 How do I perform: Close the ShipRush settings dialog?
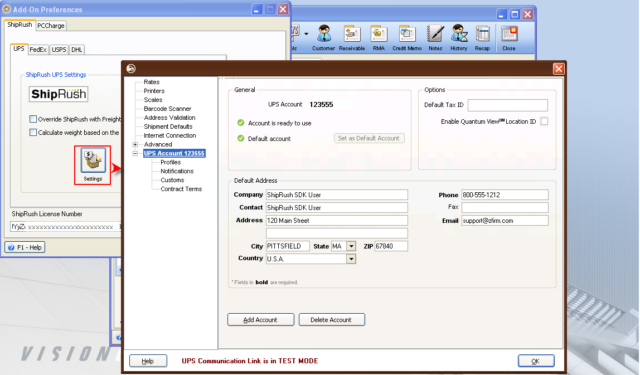(x=559, y=69)
